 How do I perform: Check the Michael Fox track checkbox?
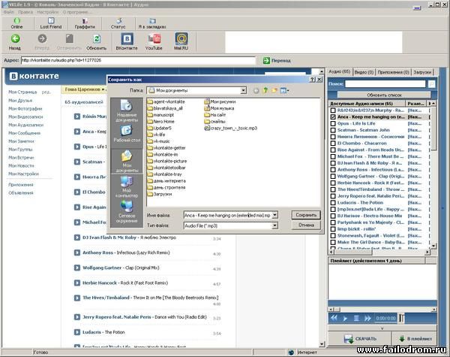tap(333, 156)
